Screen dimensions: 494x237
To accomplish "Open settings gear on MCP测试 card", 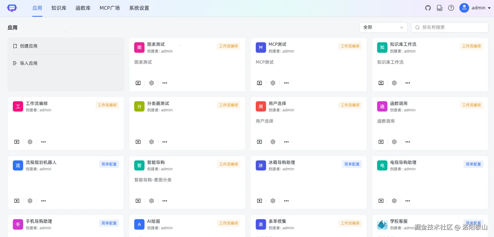I will click(x=273, y=83).
